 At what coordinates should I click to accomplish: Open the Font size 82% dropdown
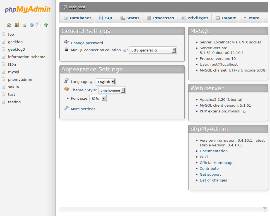[x=98, y=99]
